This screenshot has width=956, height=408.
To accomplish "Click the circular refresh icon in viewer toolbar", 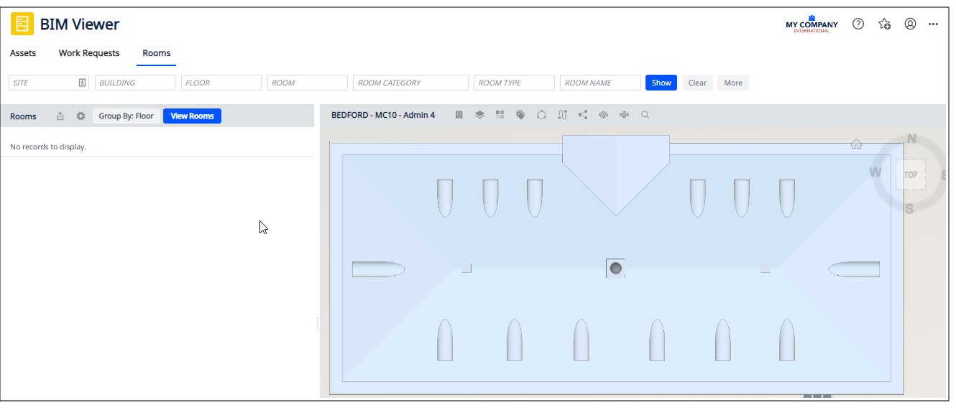I will click(542, 114).
